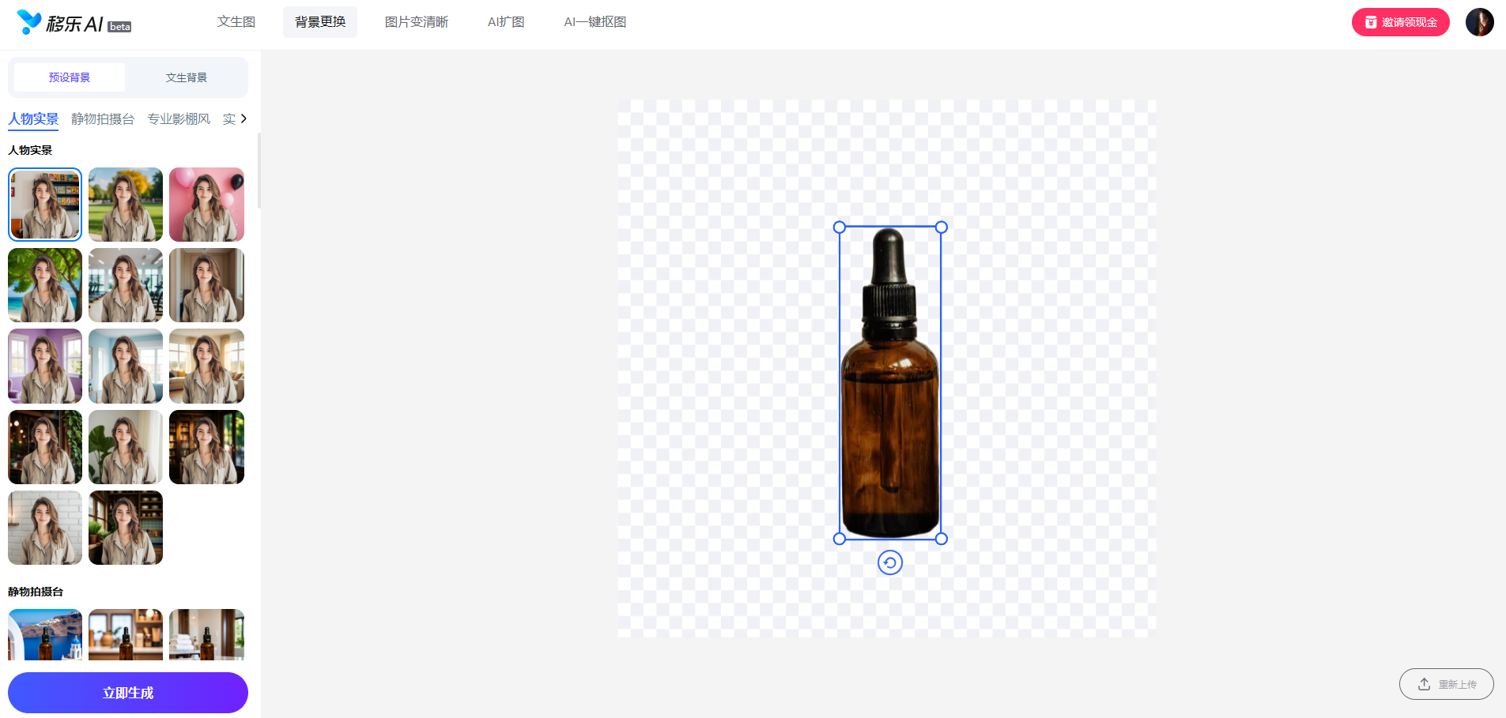The height and width of the screenshot is (718, 1506).
Task: Select the top-left resize handle of bottle
Action: click(840, 227)
